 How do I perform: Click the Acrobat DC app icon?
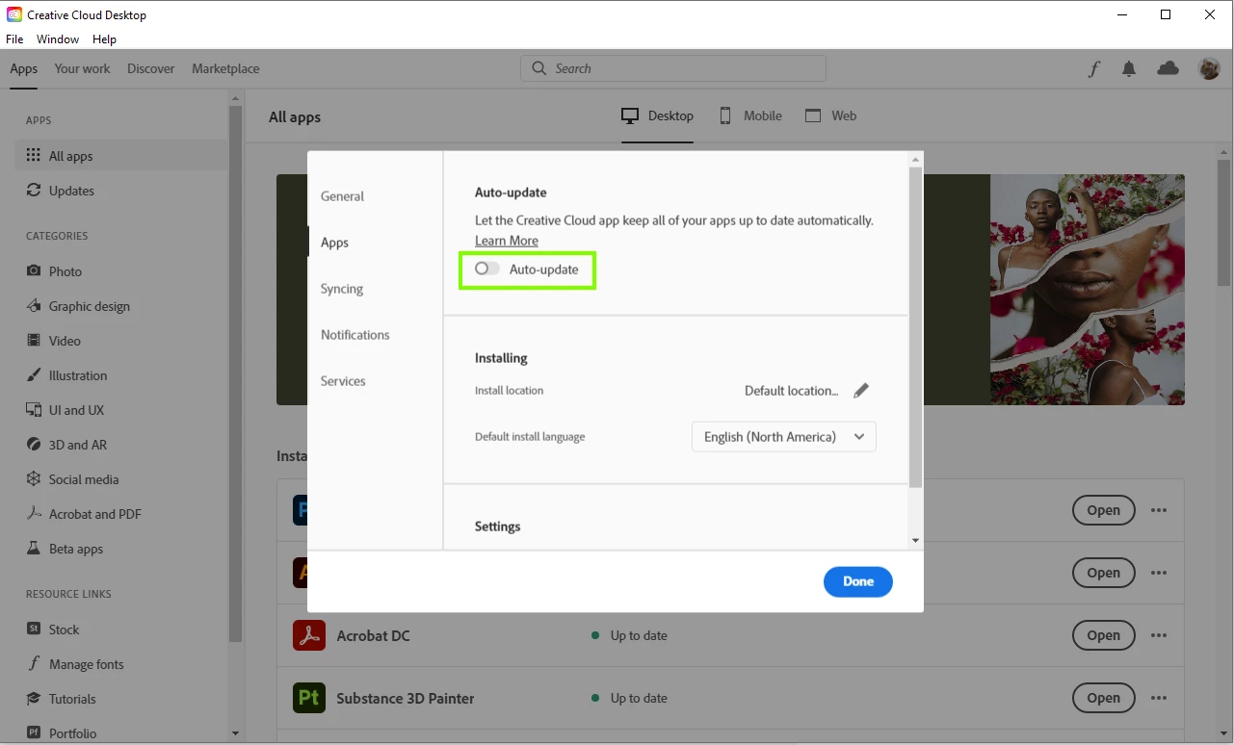[309, 635]
